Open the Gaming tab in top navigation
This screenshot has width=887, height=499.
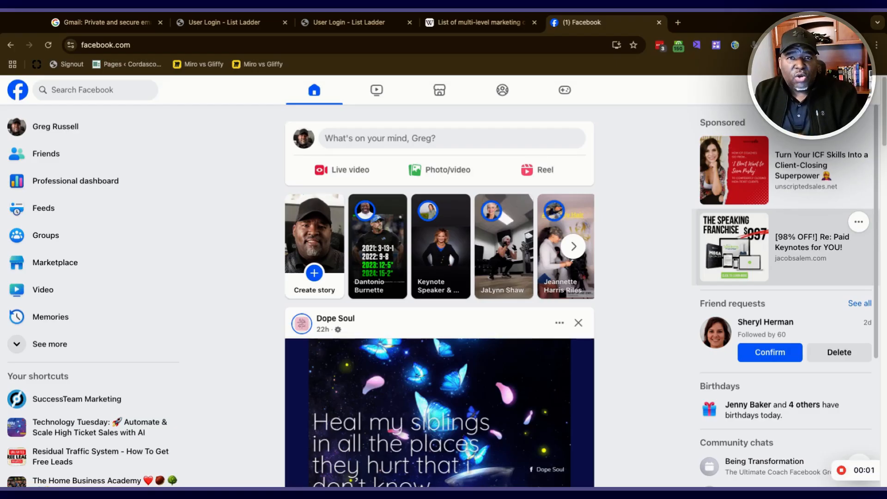(565, 90)
